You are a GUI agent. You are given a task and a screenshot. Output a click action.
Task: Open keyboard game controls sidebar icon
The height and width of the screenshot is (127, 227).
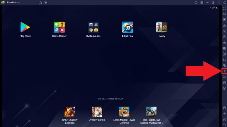pyautogui.click(x=224, y=25)
